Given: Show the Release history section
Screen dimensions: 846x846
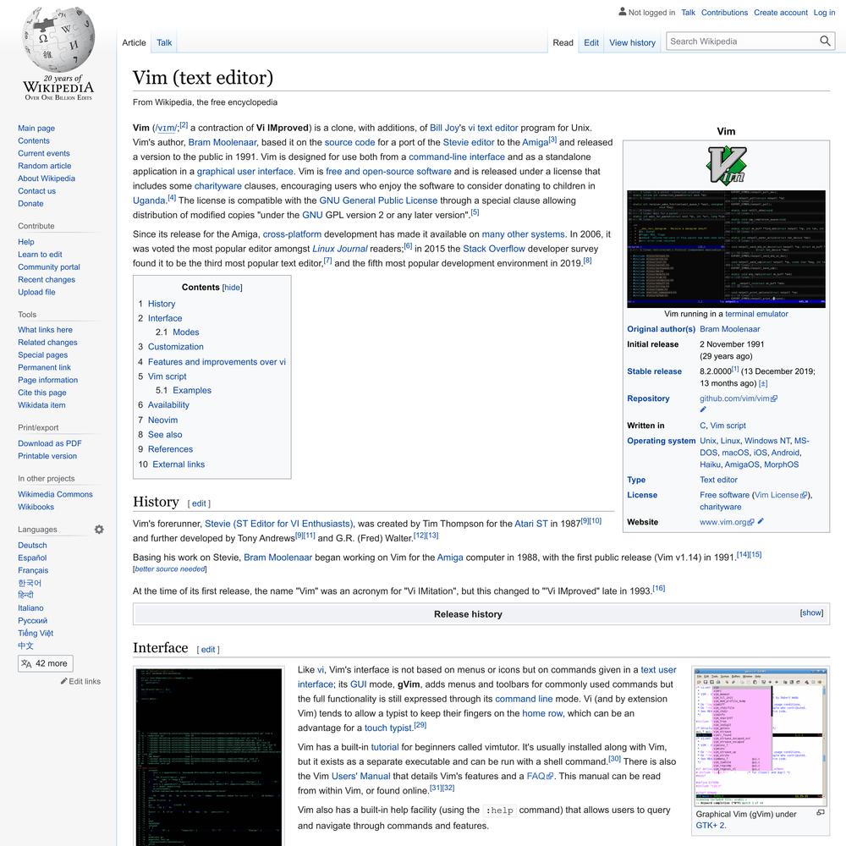Looking at the screenshot, I should coord(811,613).
